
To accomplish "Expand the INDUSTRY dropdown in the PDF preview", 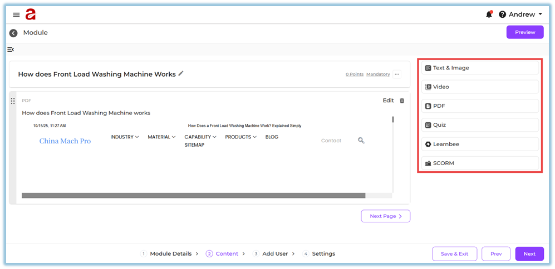I will click(x=125, y=137).
